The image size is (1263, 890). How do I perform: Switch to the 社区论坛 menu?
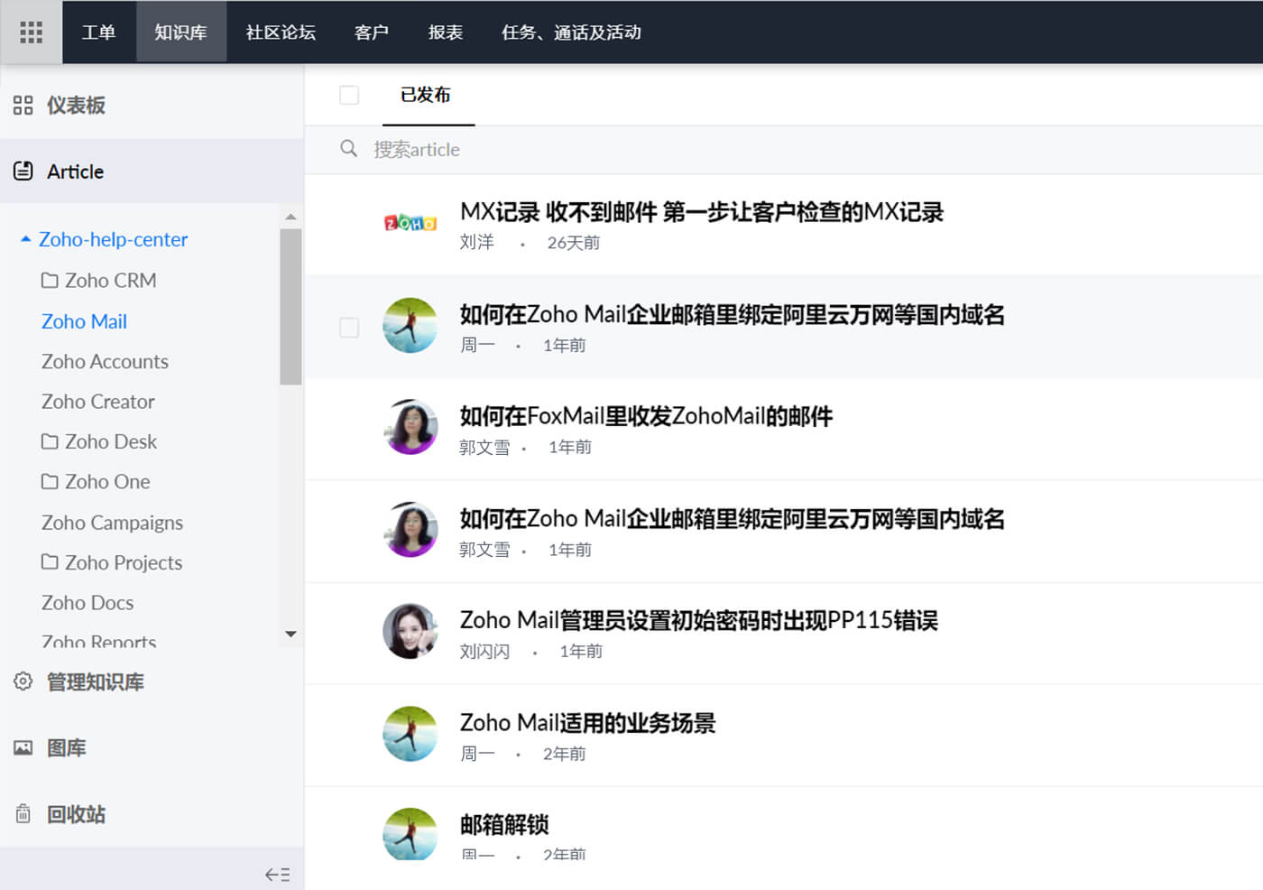281,32
